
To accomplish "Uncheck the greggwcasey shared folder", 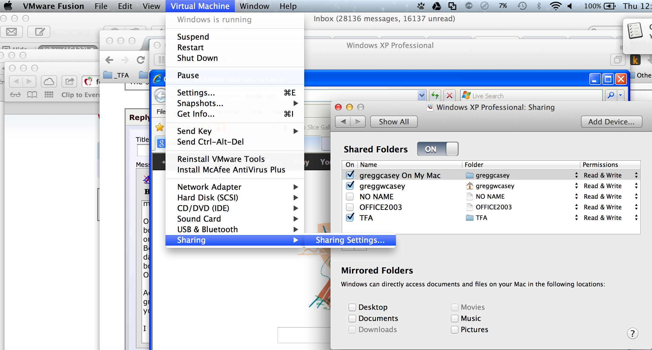I will pos(350,186).
